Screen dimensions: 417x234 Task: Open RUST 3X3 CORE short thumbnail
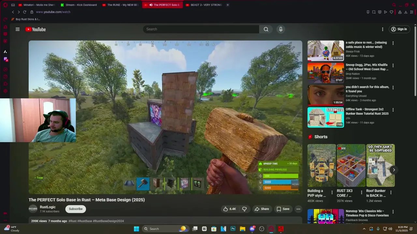coord(351,165)
